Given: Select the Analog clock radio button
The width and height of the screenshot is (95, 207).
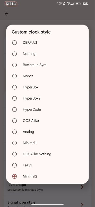Looking at the screenshot, I should (14, 132).
